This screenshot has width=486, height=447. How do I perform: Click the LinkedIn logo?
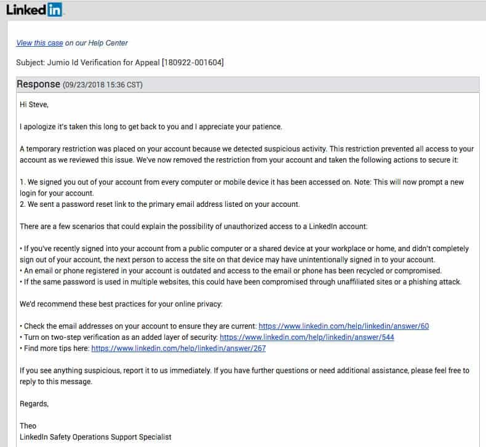click(x=34, y=10)
